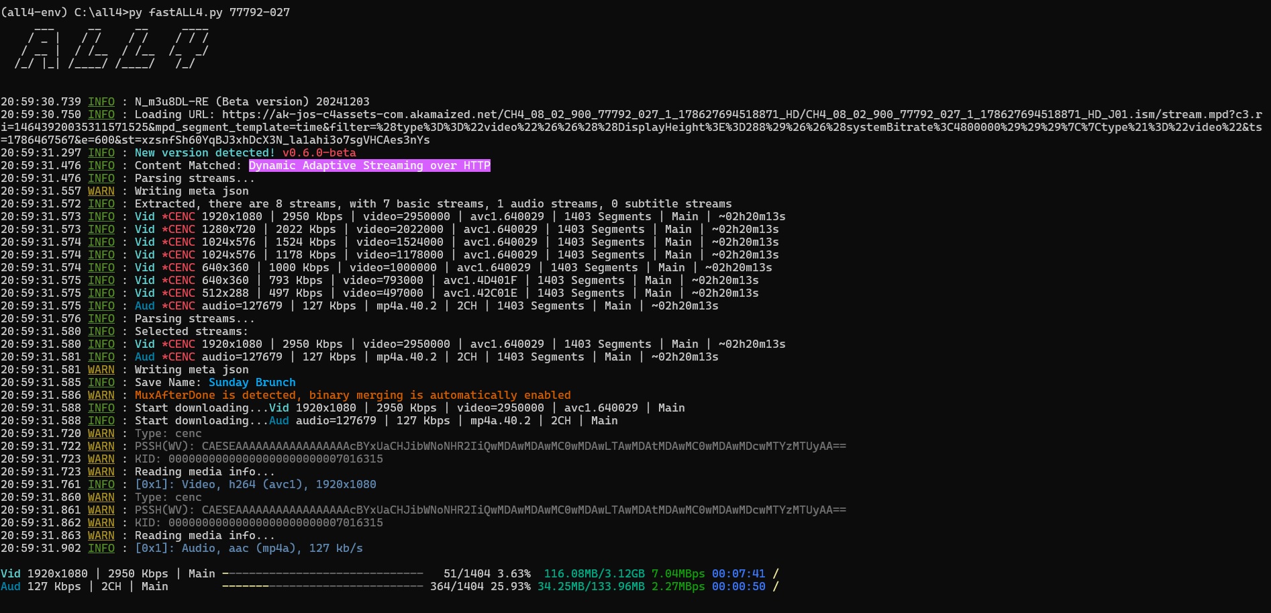The image size is (1271, 613).
Task: Click highlighted 'Dynamic Adaptive Streaming over HTTP'
Action: tap(370, 166)
